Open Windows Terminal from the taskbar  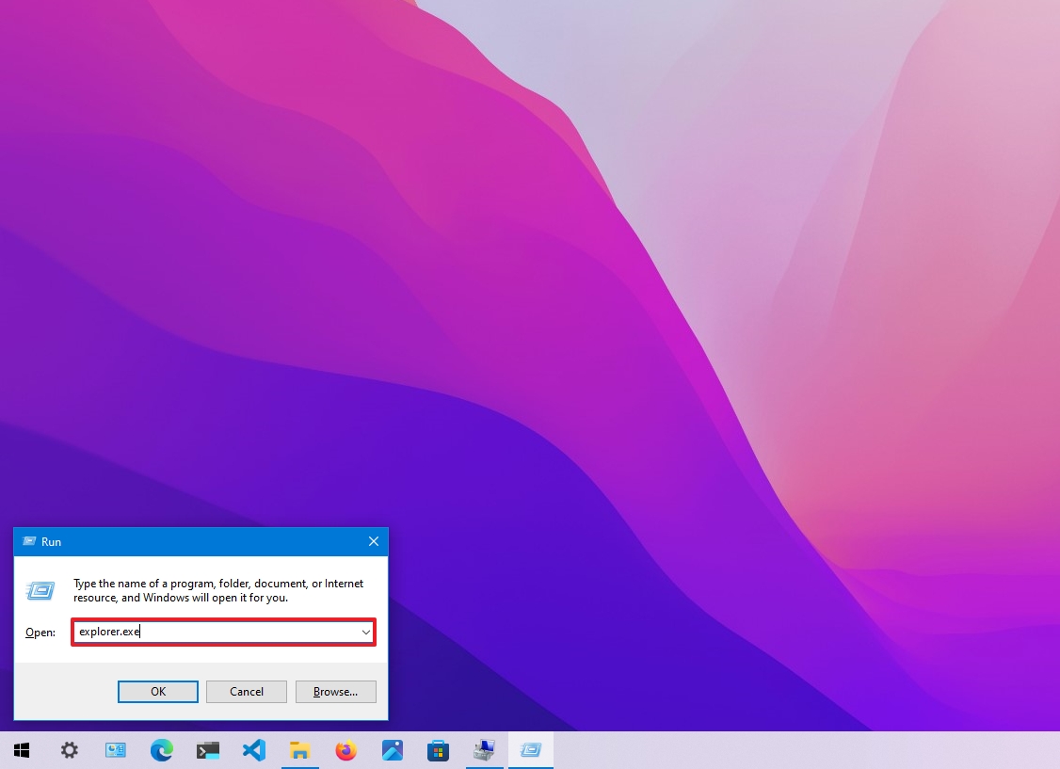pyautogui.click(x=207, y=751)
